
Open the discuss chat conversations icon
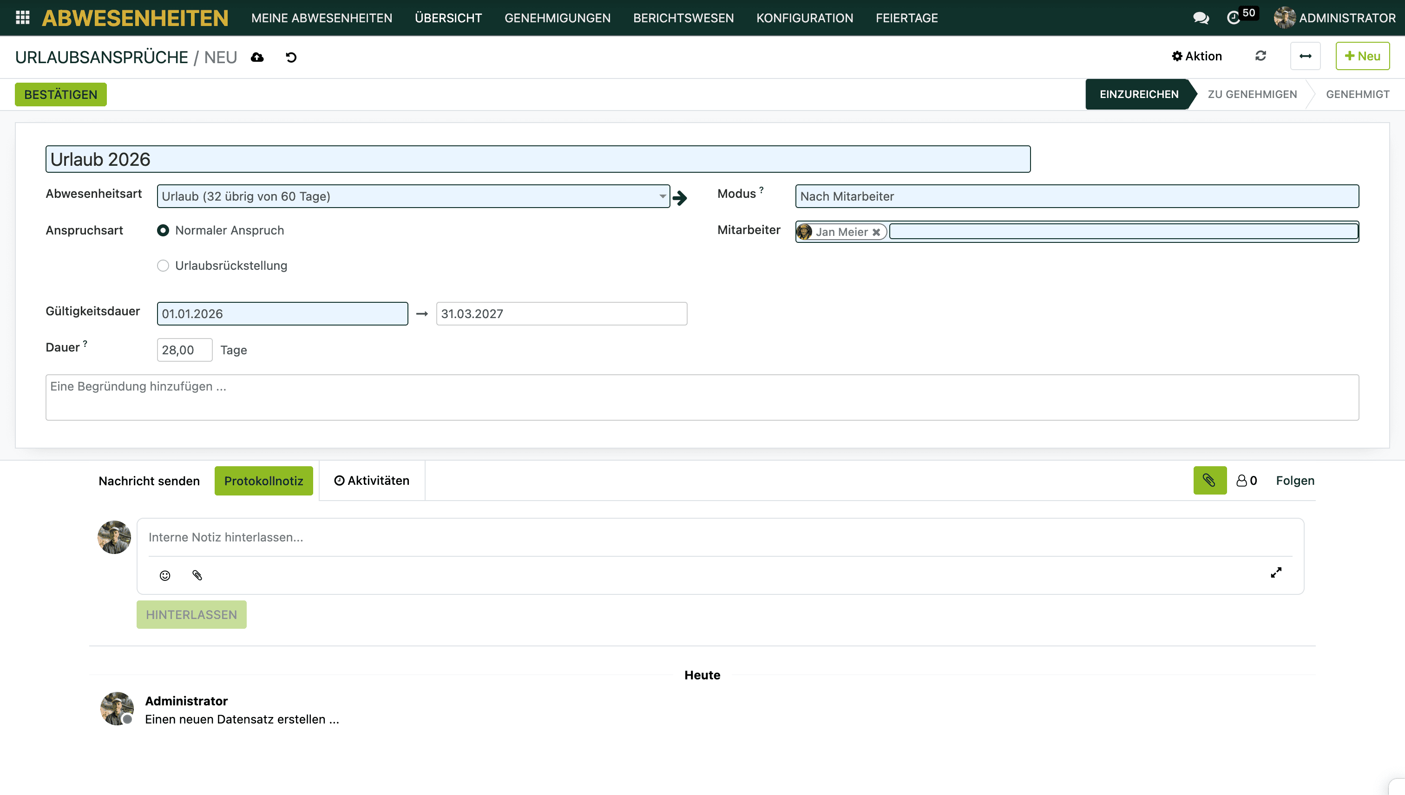point(1200,18)
